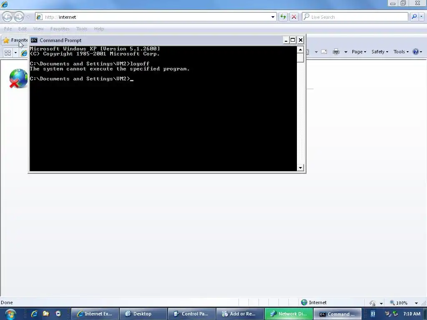Click the red Stop loading icon
This screenshot has height=320, width=427.
(x=294, y=17)
